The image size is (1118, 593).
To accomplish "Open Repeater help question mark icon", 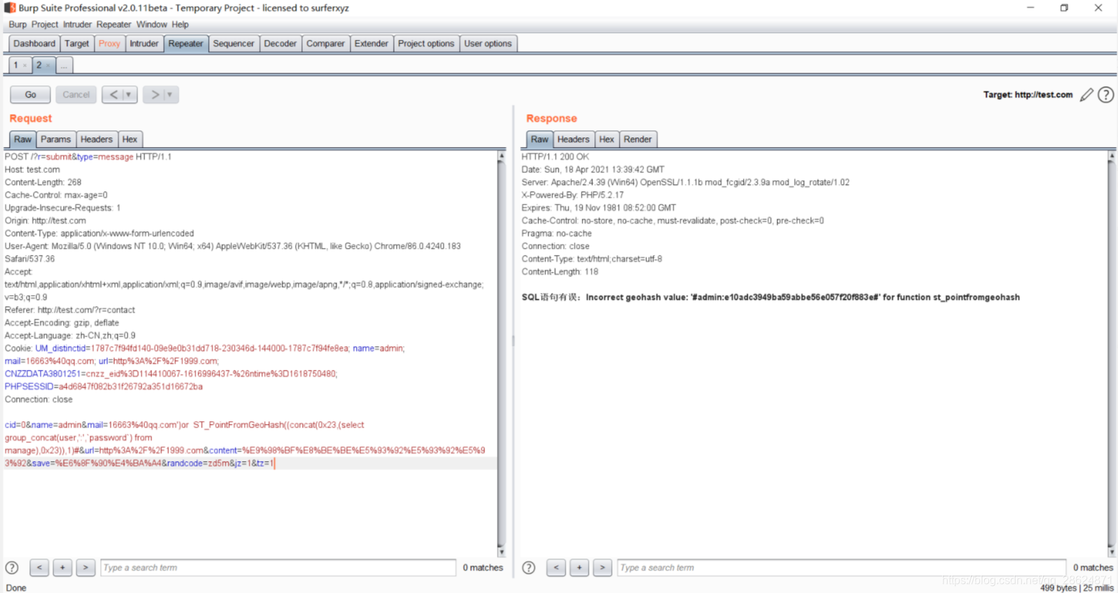I will pos(1105,95).
